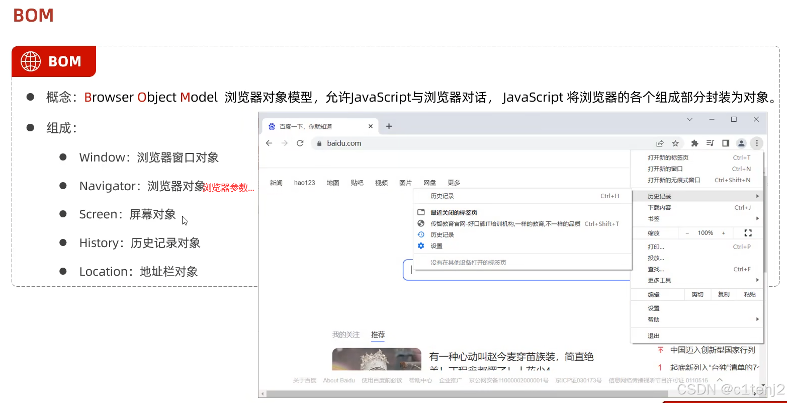Viewport: 787px width, 403px height.
Task: Open the three-dot browser menu icon
Action: coord(757,143)
